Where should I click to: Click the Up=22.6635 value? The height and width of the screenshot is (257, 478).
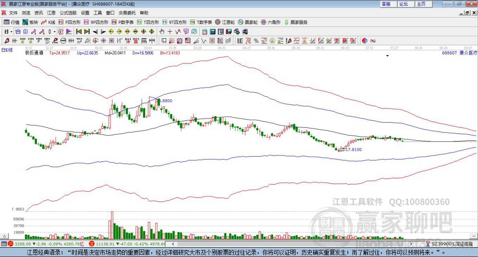click(x=87, y=53)
